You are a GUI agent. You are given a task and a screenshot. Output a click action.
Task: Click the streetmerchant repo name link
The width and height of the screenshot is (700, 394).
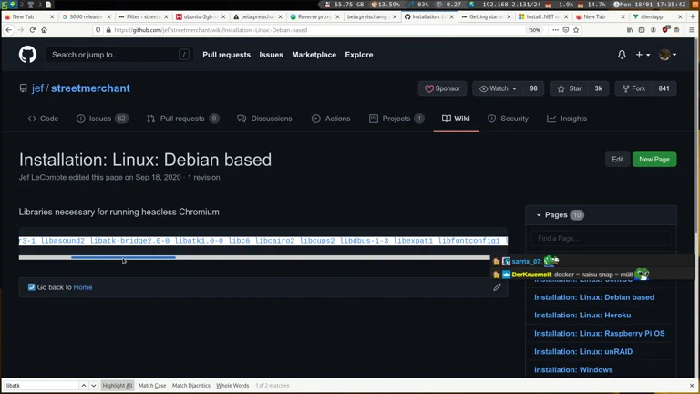click(x=90, y=88)
